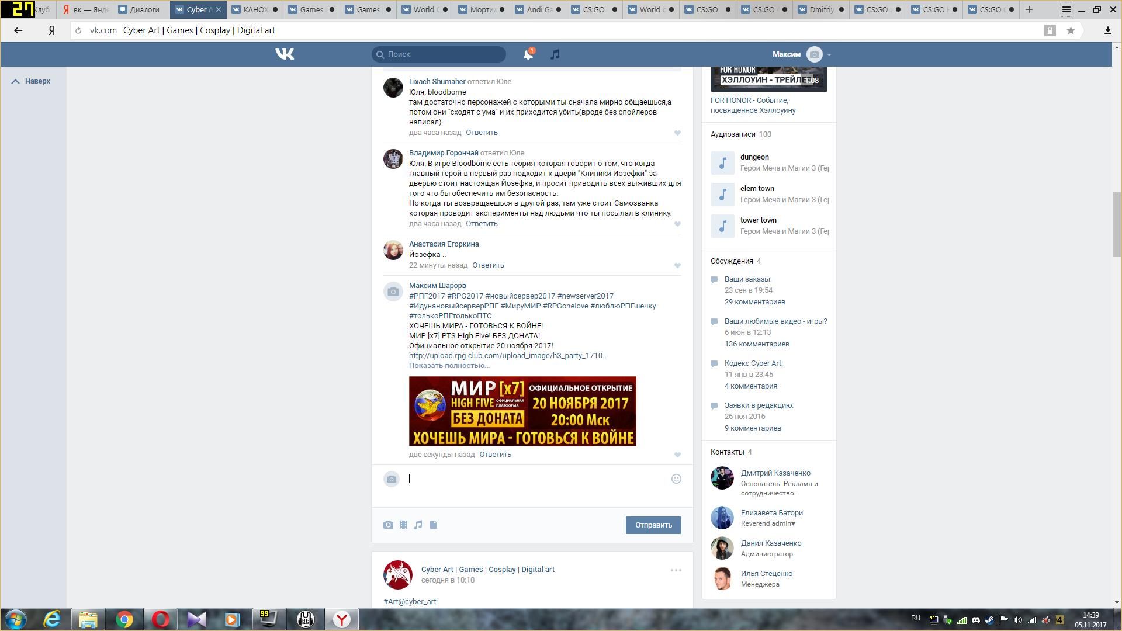Click the Поиск search field
The width and height of the screenshot is (1122, 631).
click(x=439, y=54)
